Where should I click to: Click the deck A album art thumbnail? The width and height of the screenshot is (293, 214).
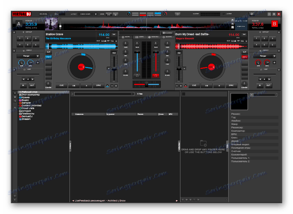pyautogui.click(x=51, y=24)
